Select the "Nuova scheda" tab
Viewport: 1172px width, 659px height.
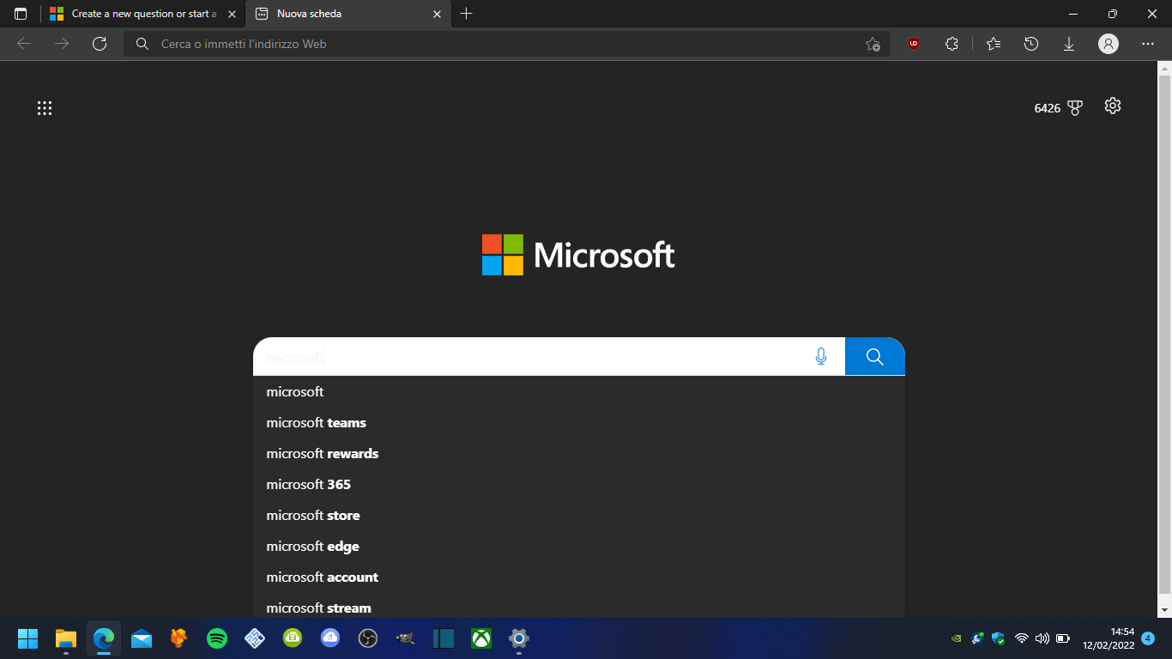tap(348, 14)
